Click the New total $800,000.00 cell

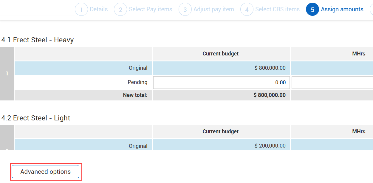(x=221, y=95)
